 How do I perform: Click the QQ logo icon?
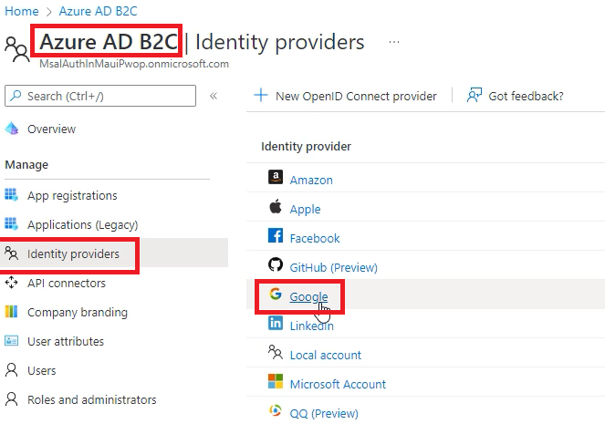coord(276,410)
